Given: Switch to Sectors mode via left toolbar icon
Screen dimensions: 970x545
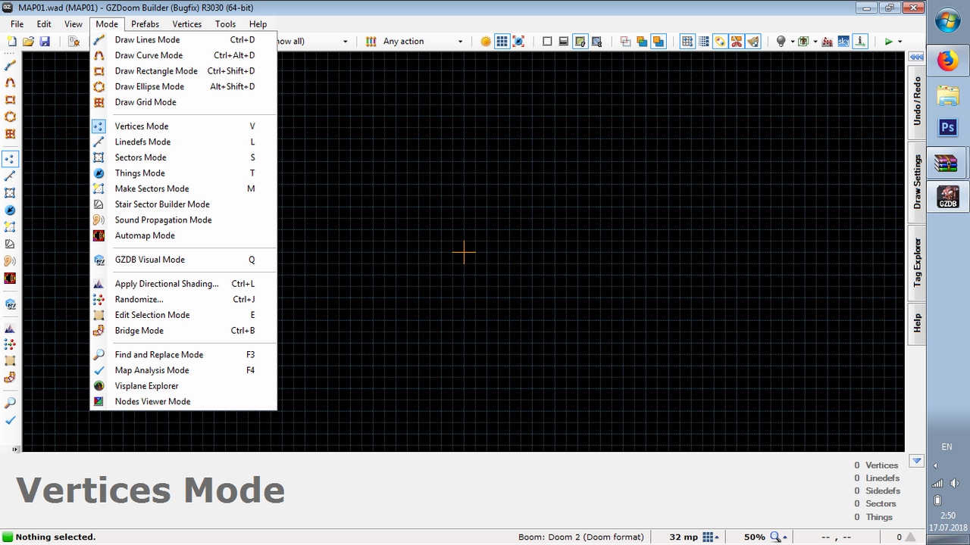Looking at the screenshot, I should (x=11, y=193).
